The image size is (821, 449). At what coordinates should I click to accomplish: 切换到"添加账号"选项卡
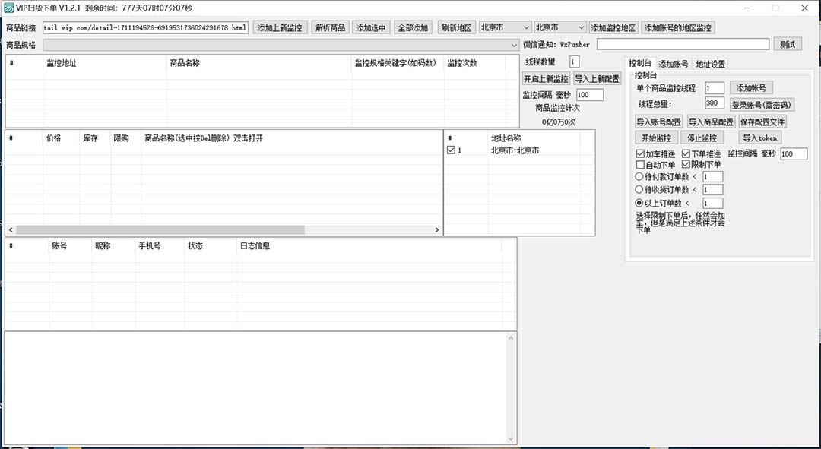pos(674,63)
